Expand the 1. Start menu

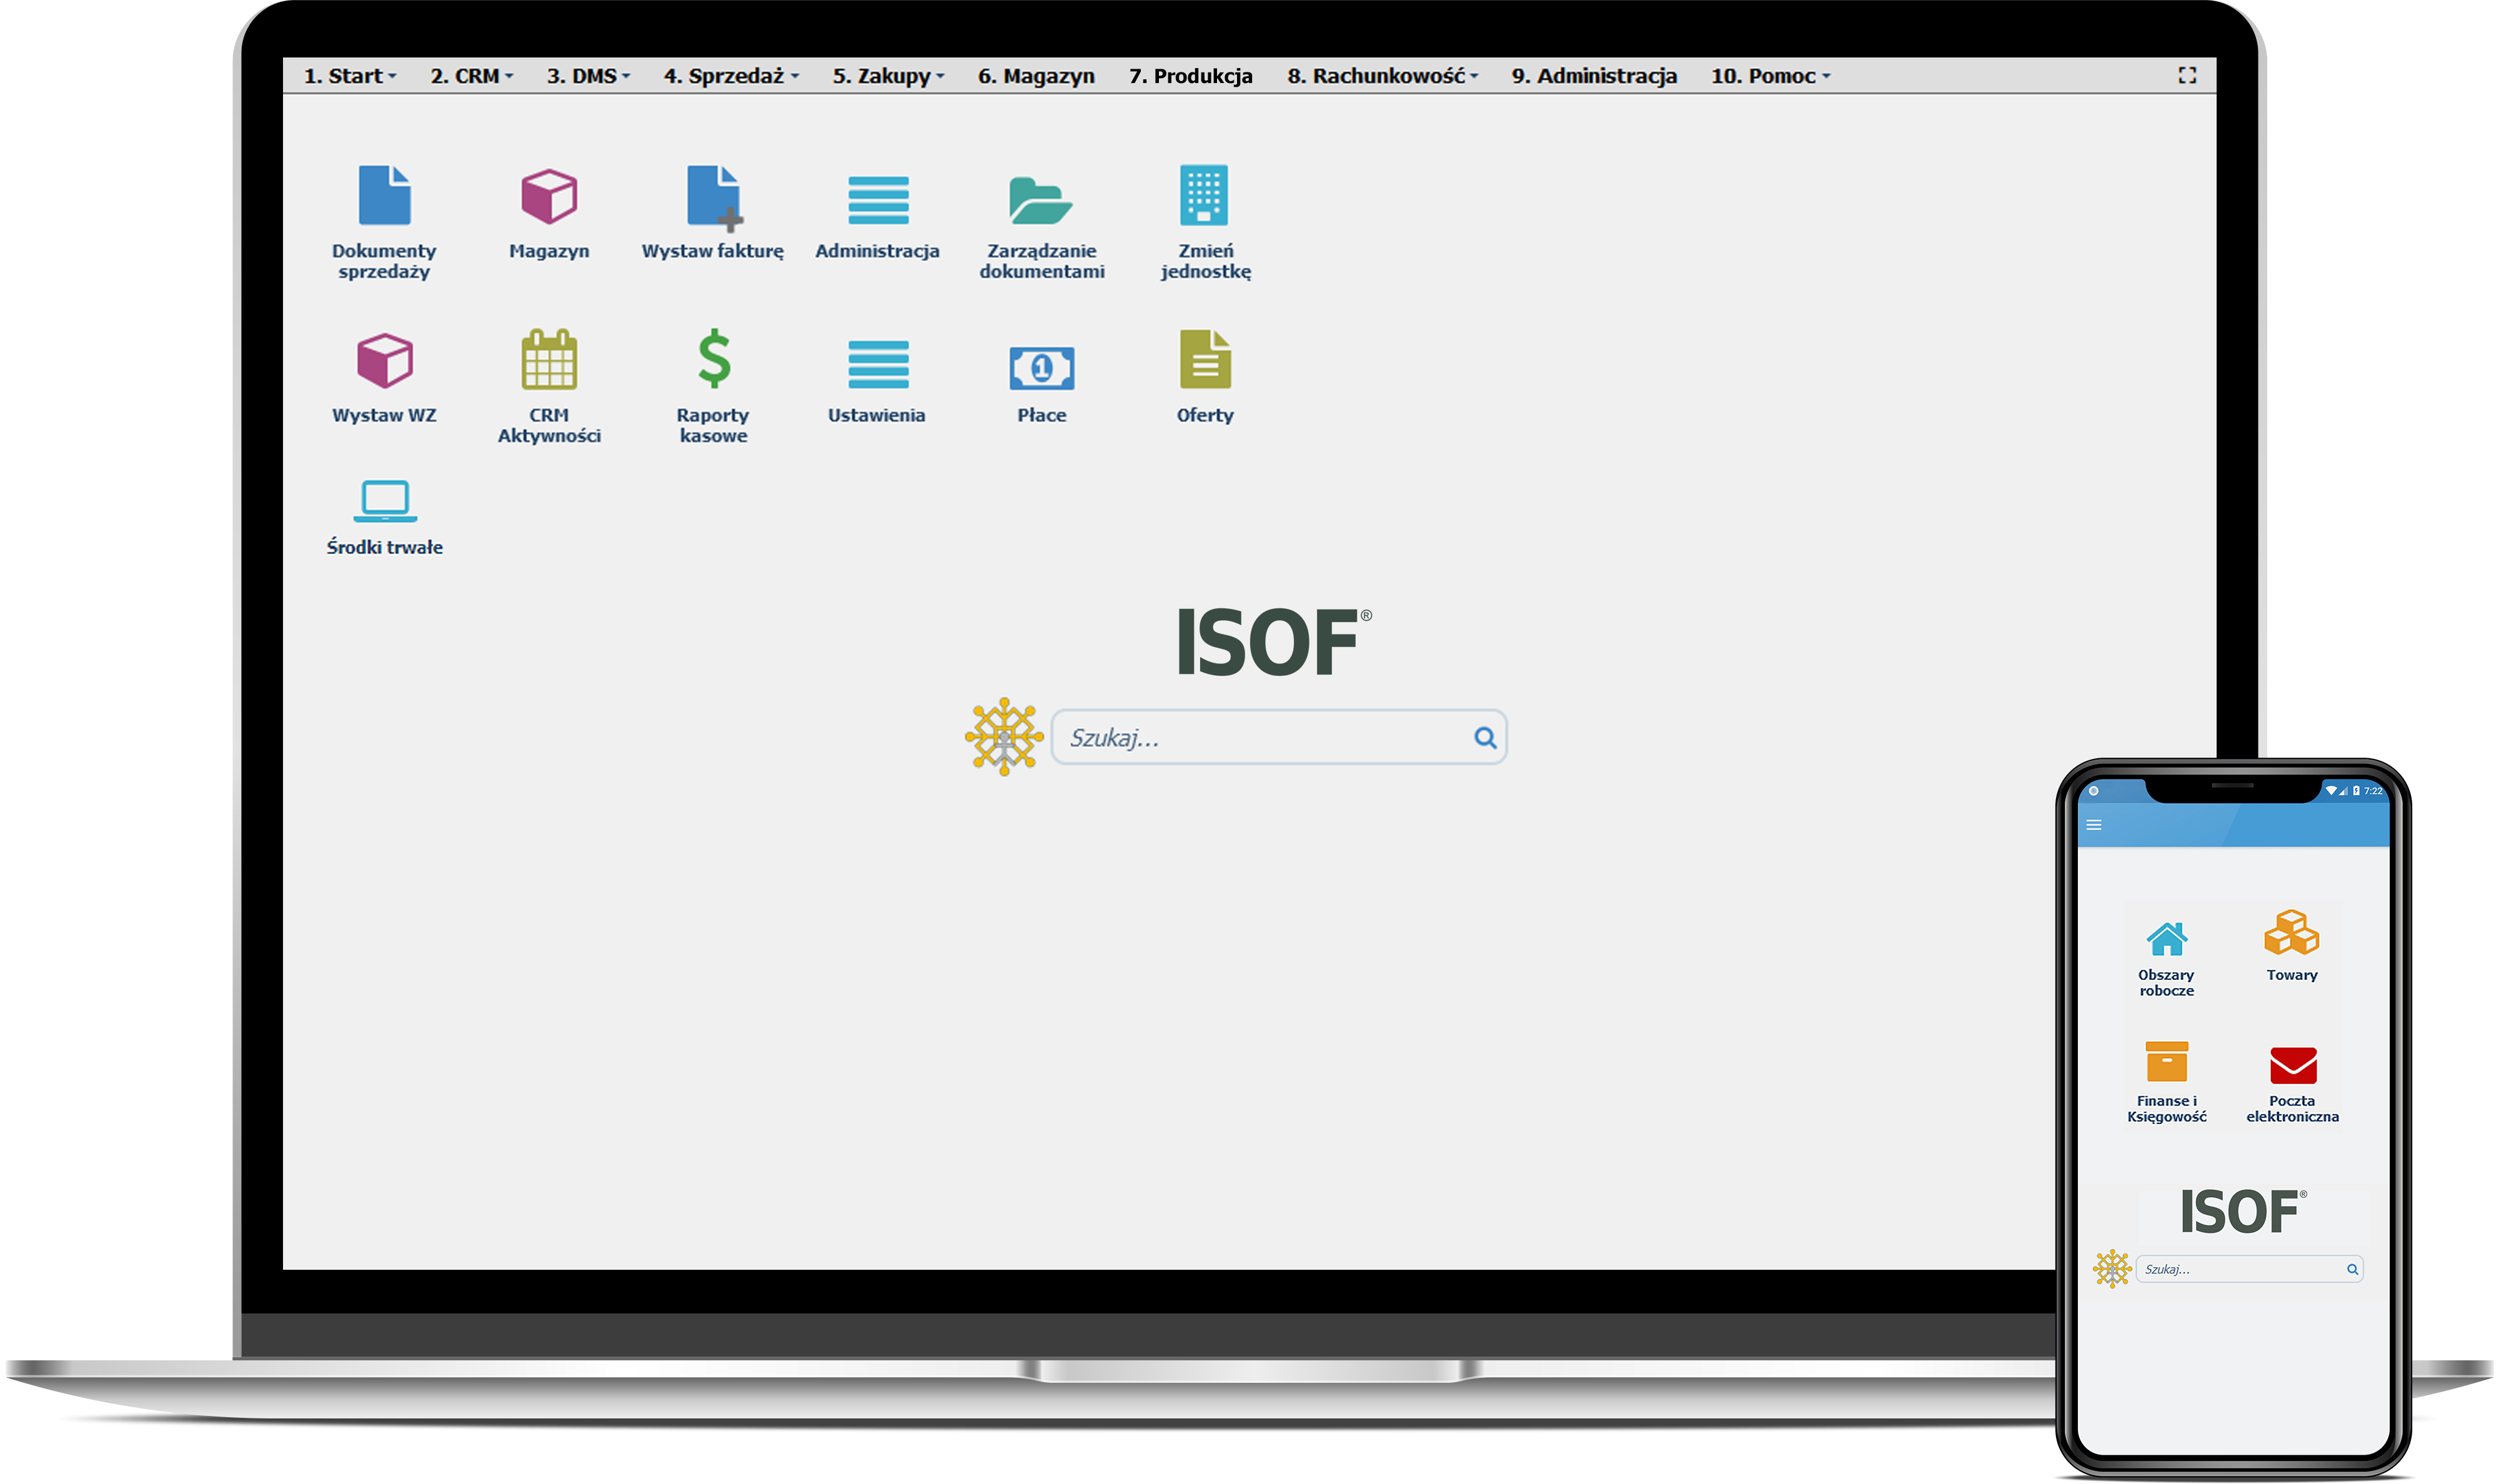(350, 76)
